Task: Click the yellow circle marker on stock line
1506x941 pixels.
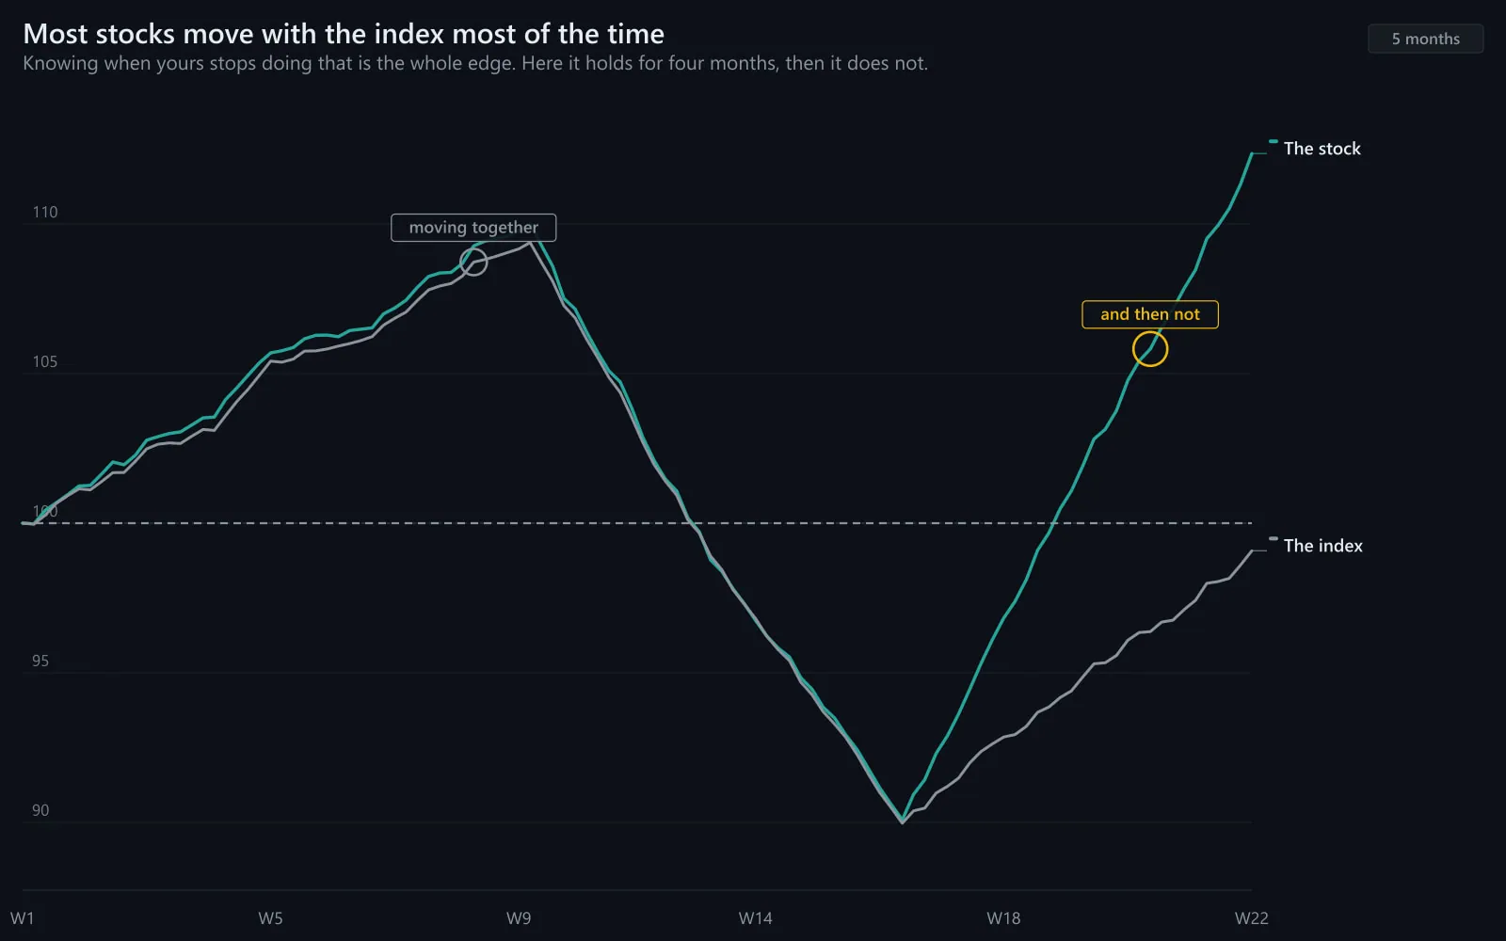Action: [1150, 349]
